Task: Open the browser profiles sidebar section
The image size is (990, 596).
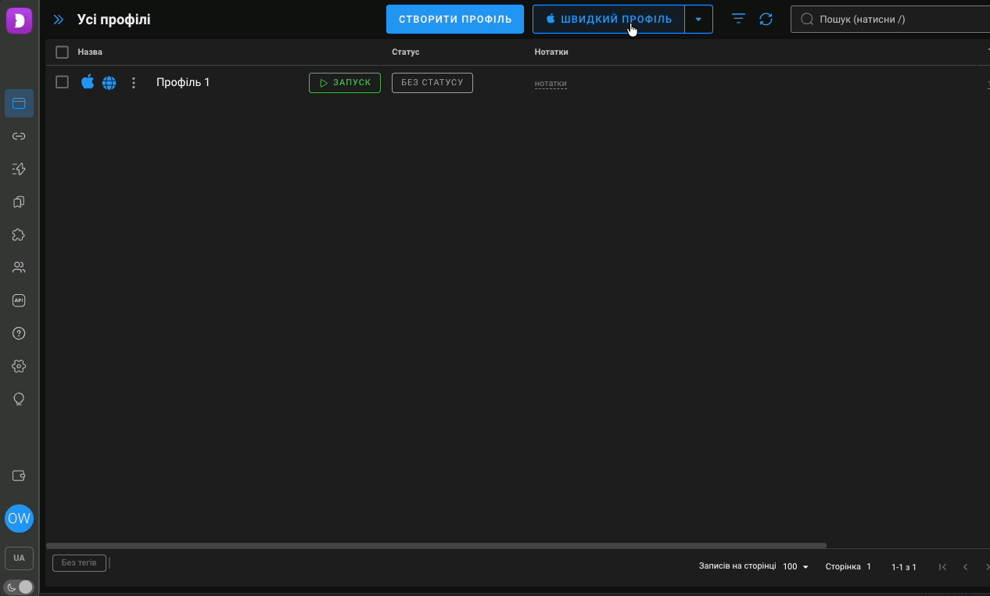Action: 19,103
